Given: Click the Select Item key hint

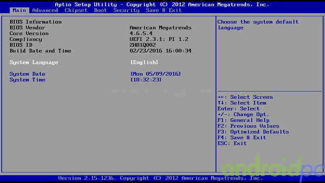Looking at the screenshot, I should tap(242, 103).
